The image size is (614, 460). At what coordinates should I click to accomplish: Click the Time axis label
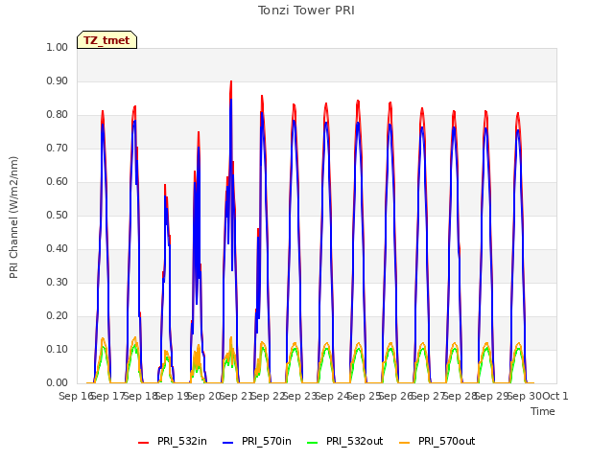click(x=543, y=411)
